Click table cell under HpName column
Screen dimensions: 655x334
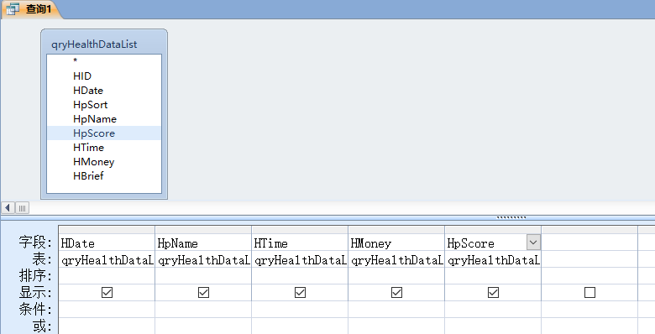tap(203, 259)
